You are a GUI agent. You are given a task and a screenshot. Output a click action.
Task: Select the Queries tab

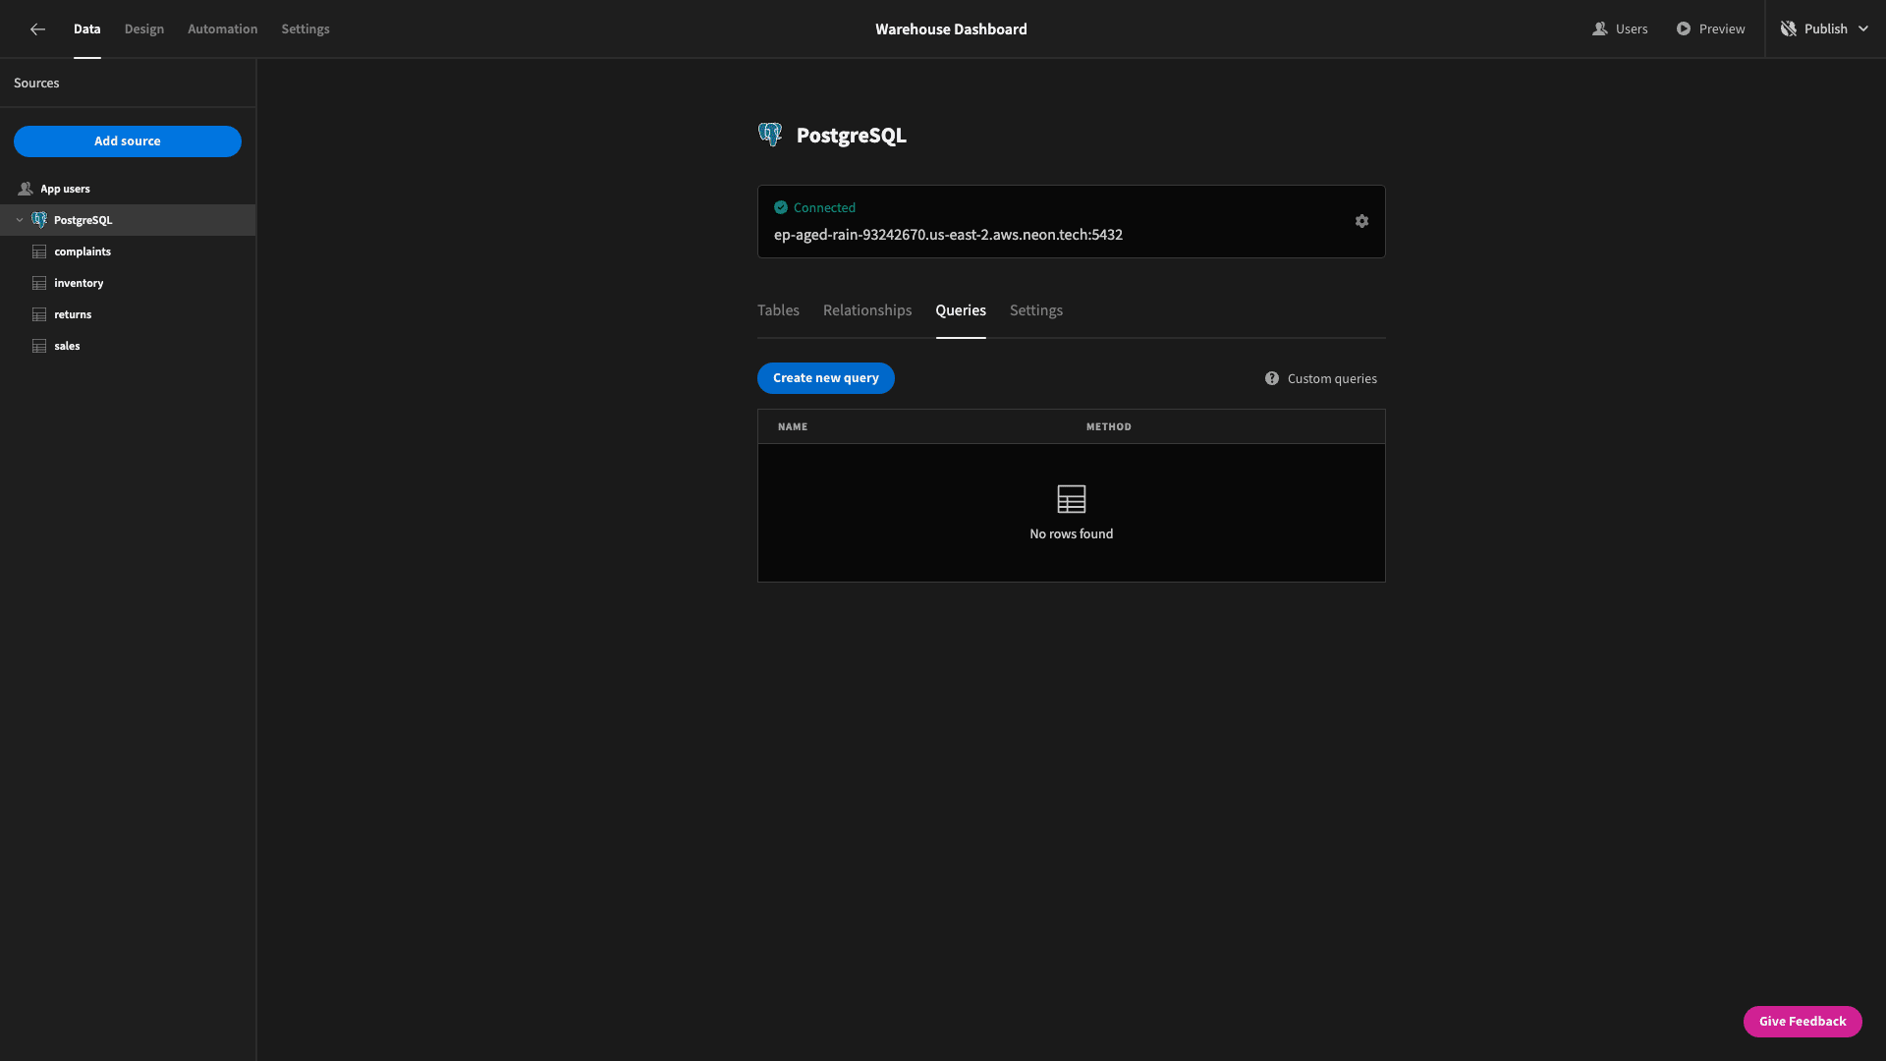pos(961,310)
